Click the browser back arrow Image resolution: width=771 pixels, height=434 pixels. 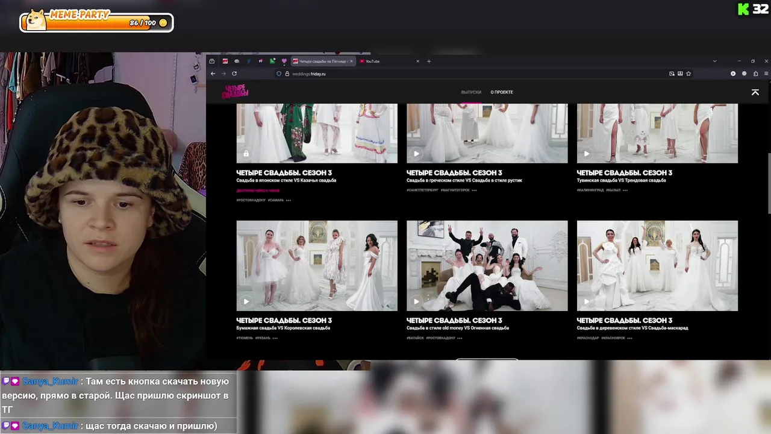tap(213, 74)
